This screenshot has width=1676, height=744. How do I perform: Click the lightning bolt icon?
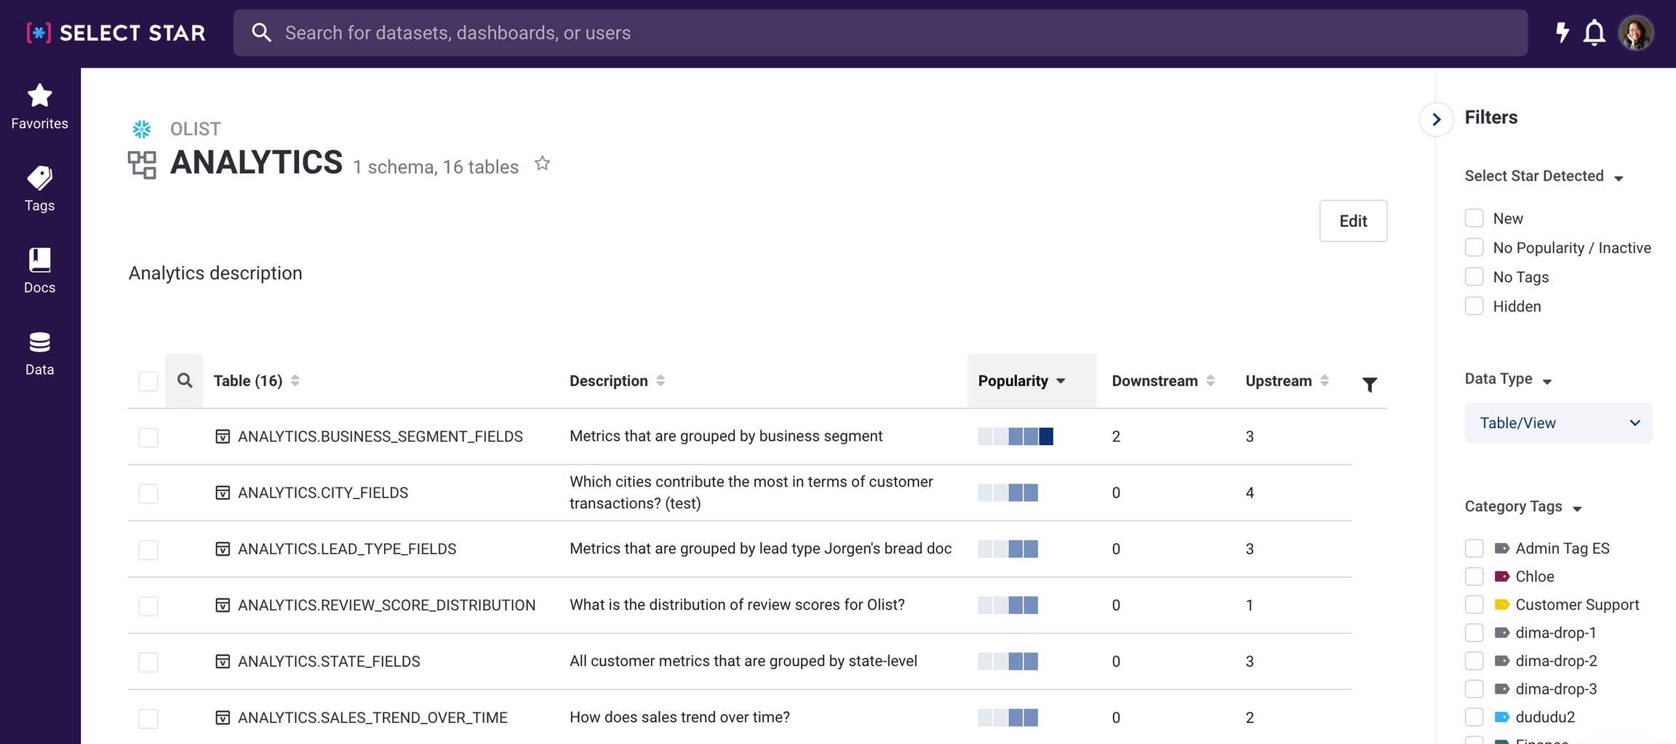(1561, 33)
